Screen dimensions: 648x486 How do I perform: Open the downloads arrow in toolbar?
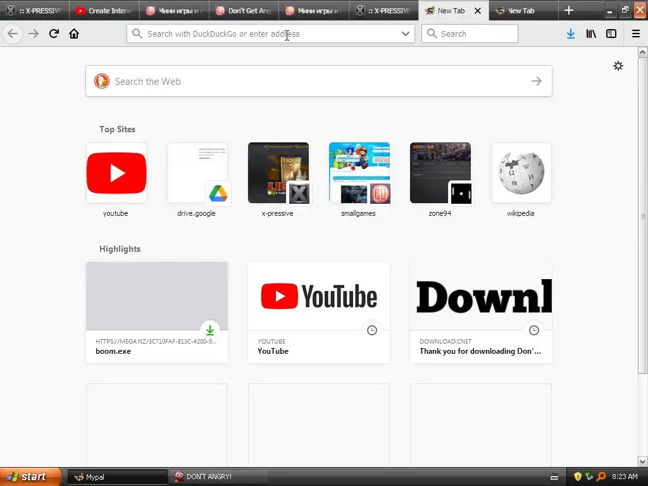tap(571, 34)
